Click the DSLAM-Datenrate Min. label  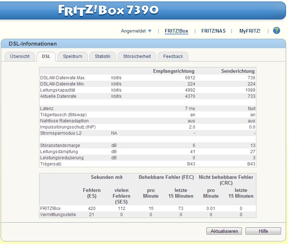pos(62,84)
